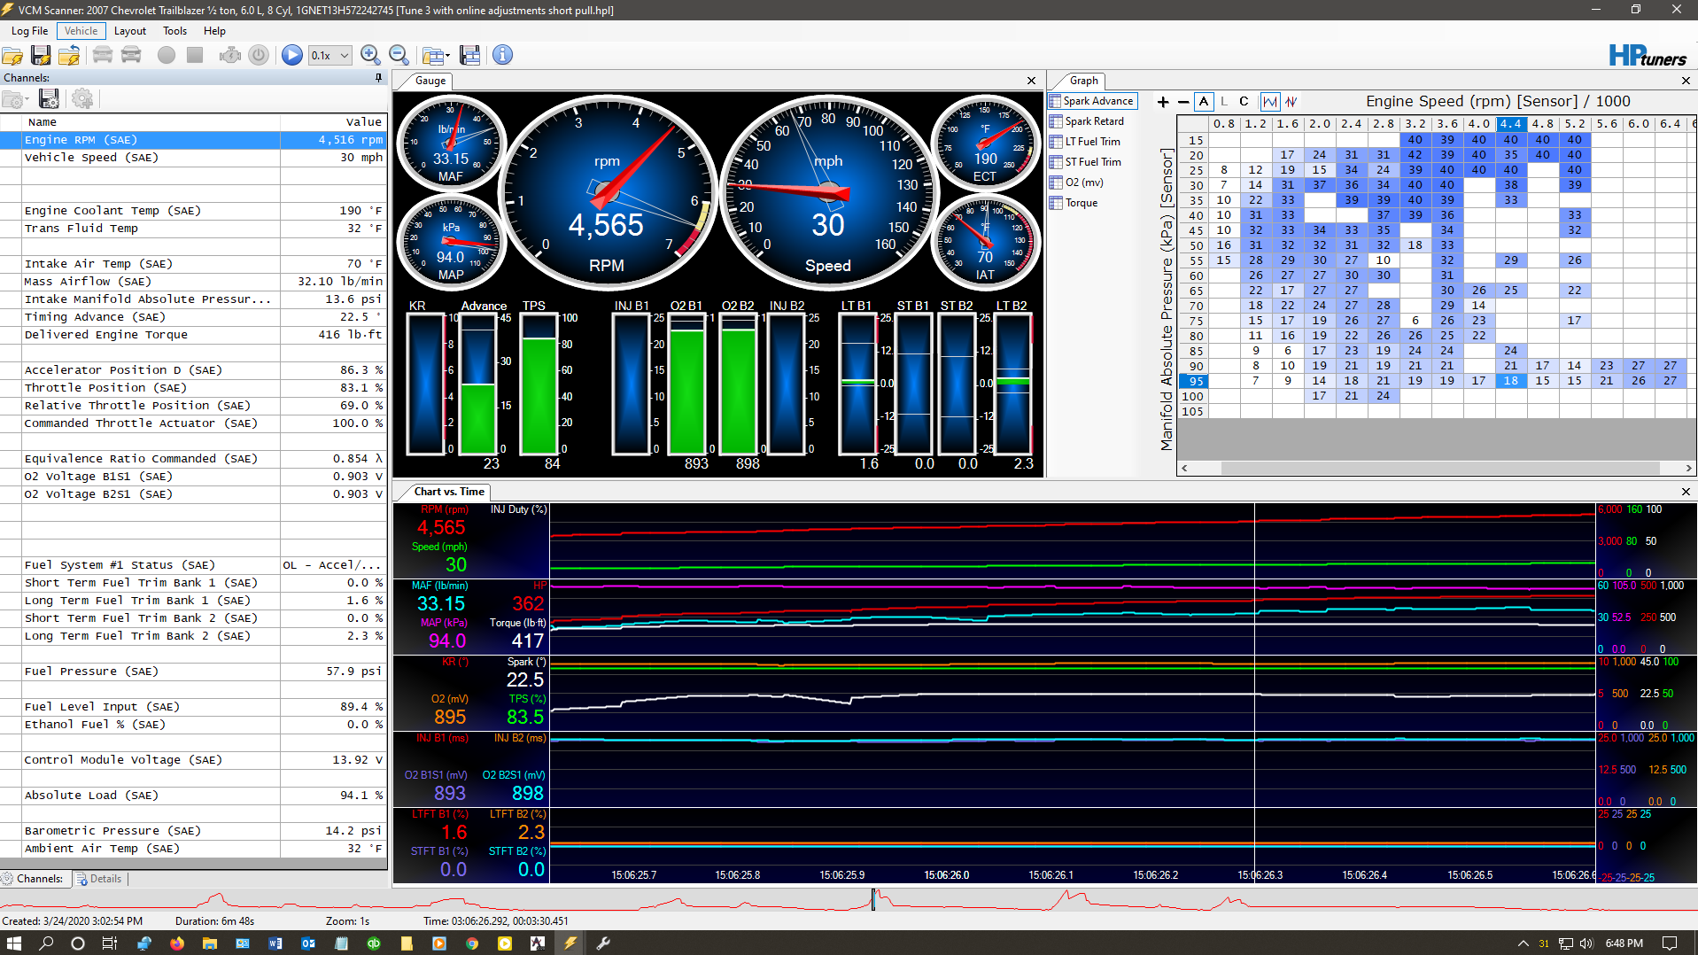Save channel config with gear floppy icon
Screen dimensions: 1698x955
tap(50, 99)
